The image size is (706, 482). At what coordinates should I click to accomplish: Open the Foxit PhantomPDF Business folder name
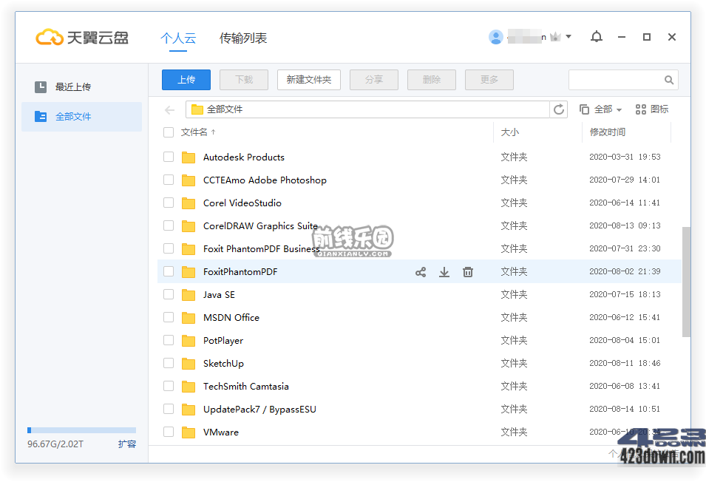[x=261, y=249]
